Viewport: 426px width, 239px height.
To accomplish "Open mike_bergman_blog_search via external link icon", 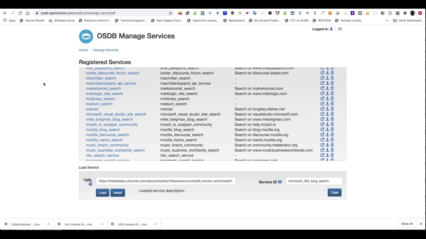I will pyautogui.click(x=322, y=119).
